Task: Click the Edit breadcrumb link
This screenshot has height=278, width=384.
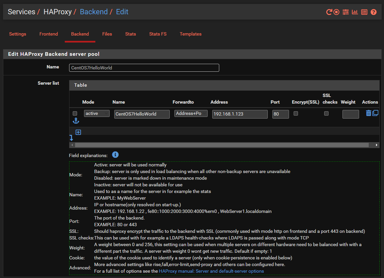Action: [x=122, y=12]
